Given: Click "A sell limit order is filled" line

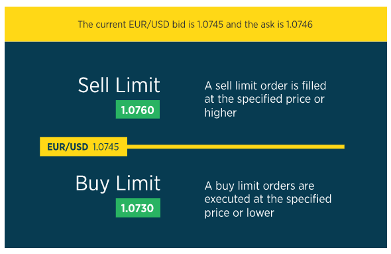Looking at the screenshot, I should 265,86.
